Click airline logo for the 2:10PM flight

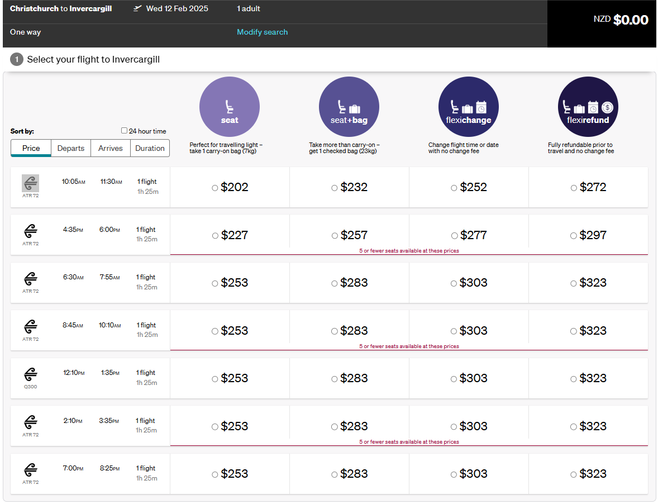coord(30,422)
